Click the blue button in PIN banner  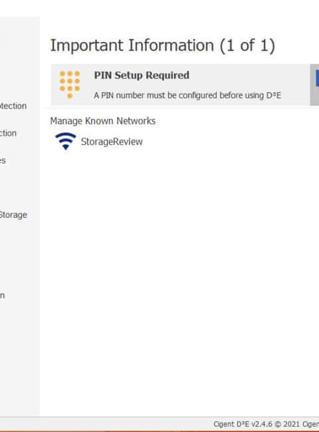[x=318, y=78]
